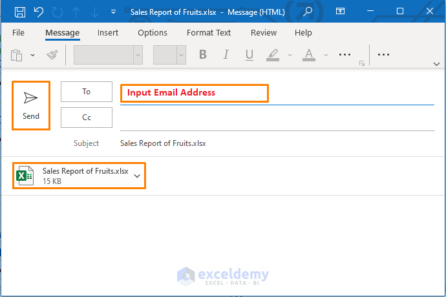
Task: Open the Insert ribbon tab
Action: click(108, 32)
